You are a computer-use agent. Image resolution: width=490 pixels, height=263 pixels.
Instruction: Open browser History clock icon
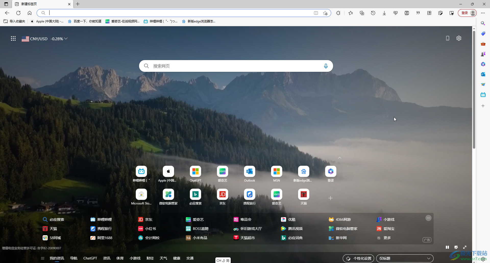373,13
